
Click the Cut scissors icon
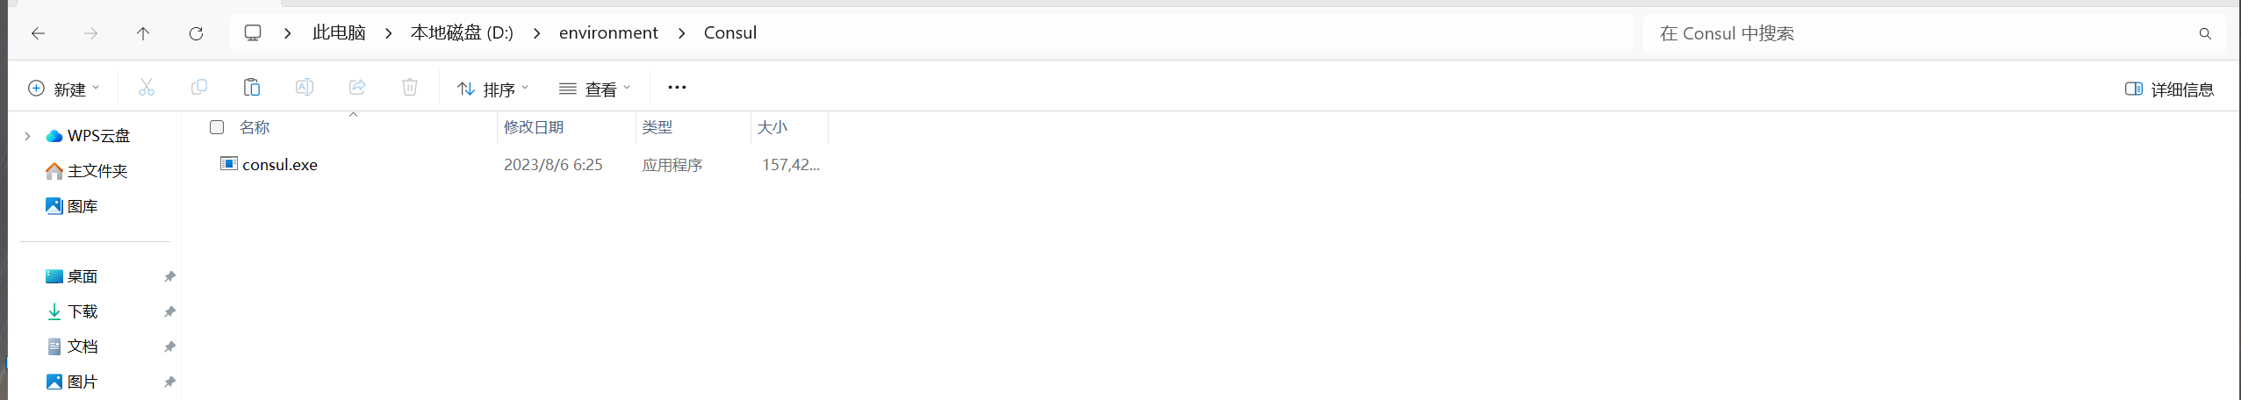(147, 88)
